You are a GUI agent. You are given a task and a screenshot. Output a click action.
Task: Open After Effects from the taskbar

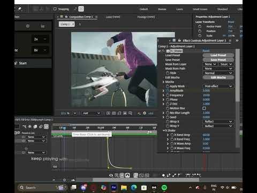pos(114,188)
